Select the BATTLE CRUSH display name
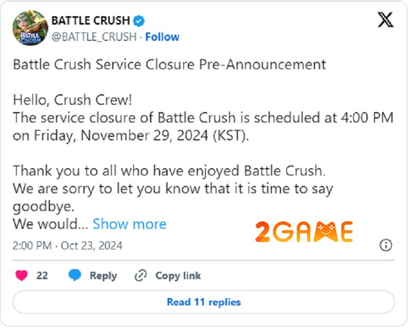The image size is (420, 330). (x=90, y=20)
